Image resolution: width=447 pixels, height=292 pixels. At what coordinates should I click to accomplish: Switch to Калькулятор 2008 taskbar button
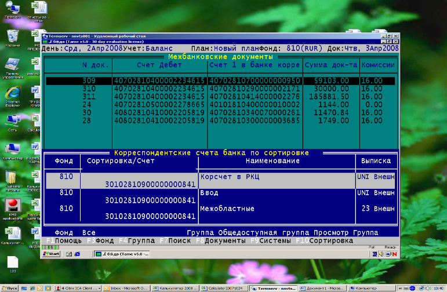(x=175, y=289)
